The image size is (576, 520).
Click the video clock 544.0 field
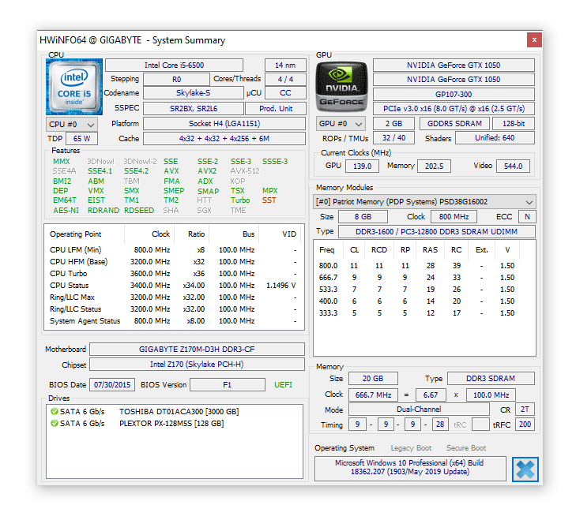coord(513,166)
